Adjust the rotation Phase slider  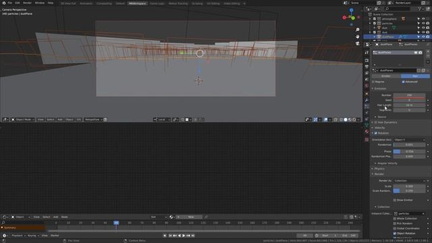410,151
